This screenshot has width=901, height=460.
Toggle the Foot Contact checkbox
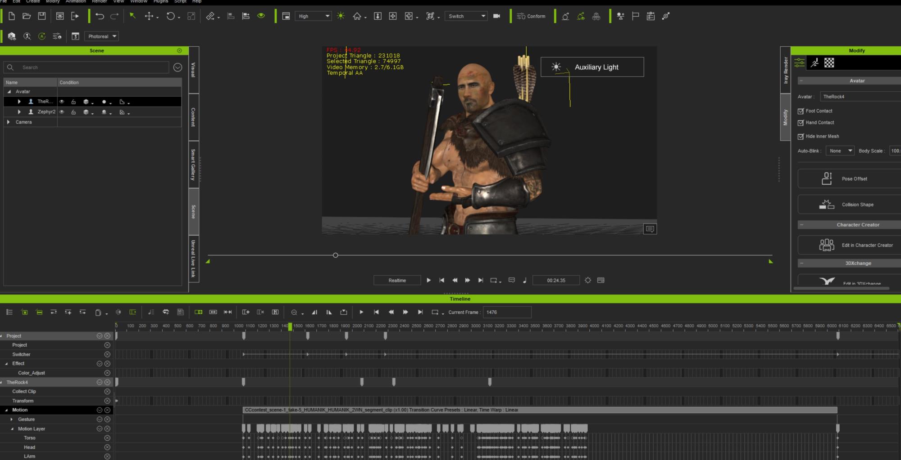point(801,111)
